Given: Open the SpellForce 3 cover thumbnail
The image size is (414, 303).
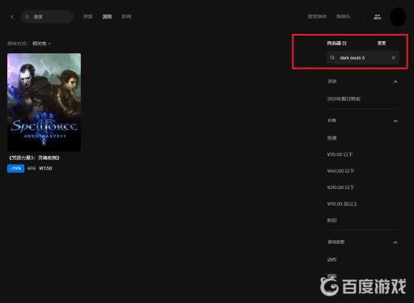Looking at the screenshot, I should coord(44,102).
